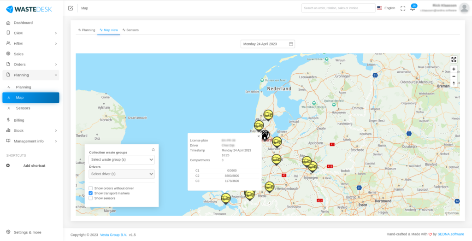Click the checkbox-edit icon in top bar
Screen dimensions: 472x241
(x=71, y=8)
